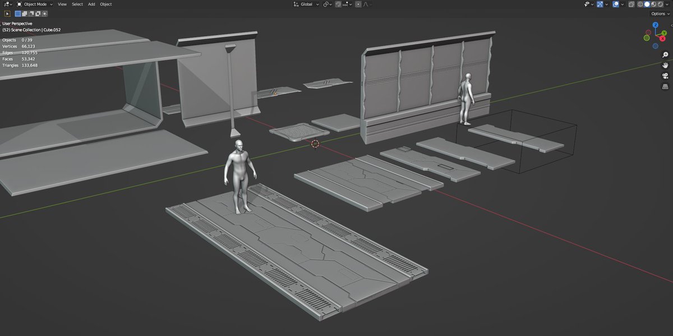Click the green Y axis on the navigation gizmo

click(x=665, y=33)
